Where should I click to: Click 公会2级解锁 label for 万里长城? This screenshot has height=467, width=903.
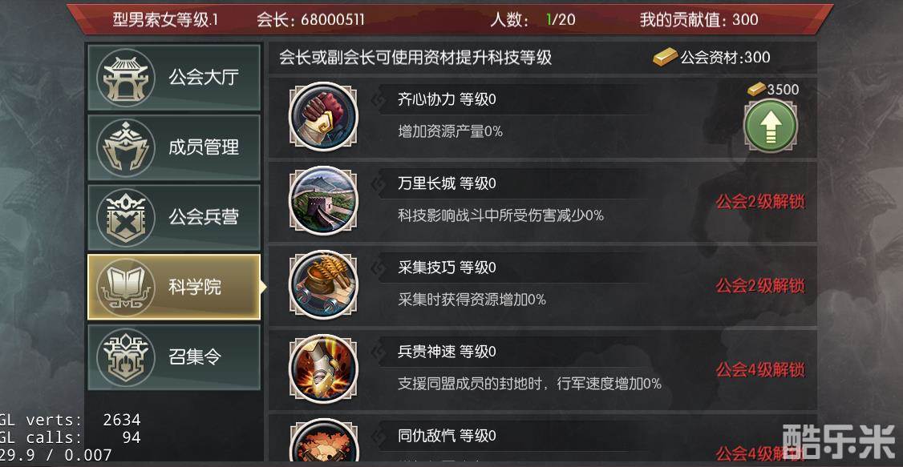760,202
